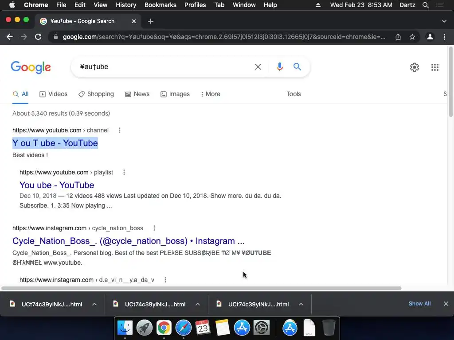
Task: Start voice search with the microphone
Action: [x=279, y=67]
